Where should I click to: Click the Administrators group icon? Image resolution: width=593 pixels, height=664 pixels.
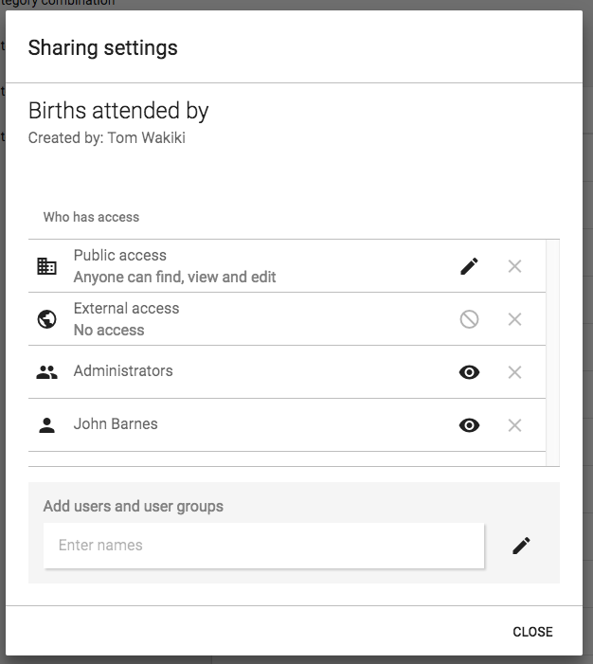point(46,372)
